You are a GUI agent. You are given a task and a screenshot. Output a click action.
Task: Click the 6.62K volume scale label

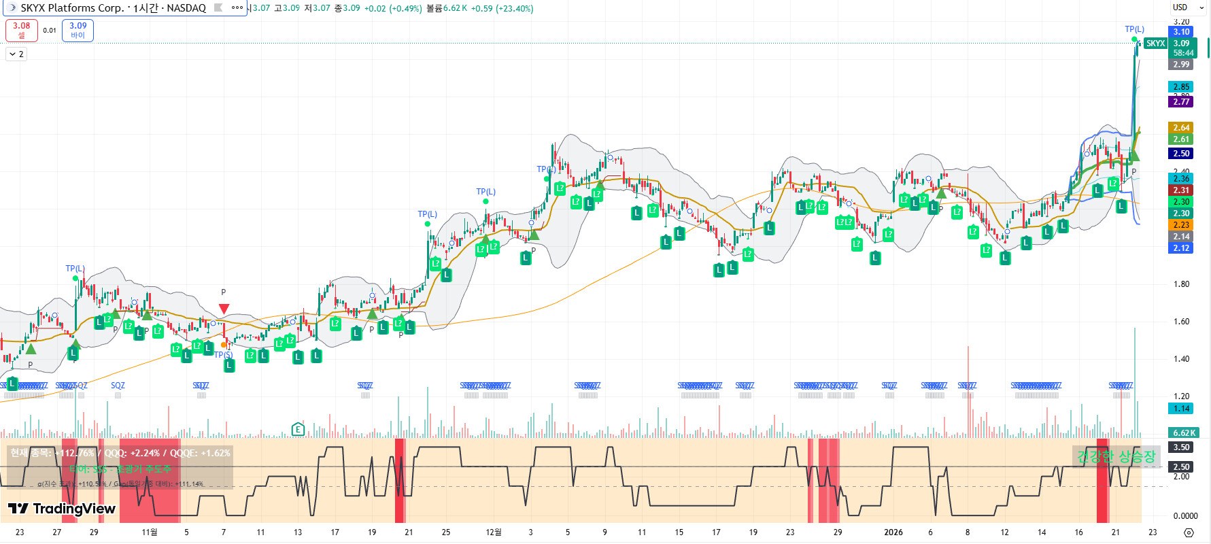(1184, 433)
